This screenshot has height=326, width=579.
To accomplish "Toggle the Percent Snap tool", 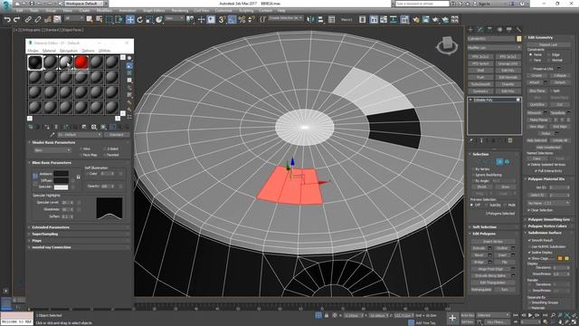I will click(242, 20).
